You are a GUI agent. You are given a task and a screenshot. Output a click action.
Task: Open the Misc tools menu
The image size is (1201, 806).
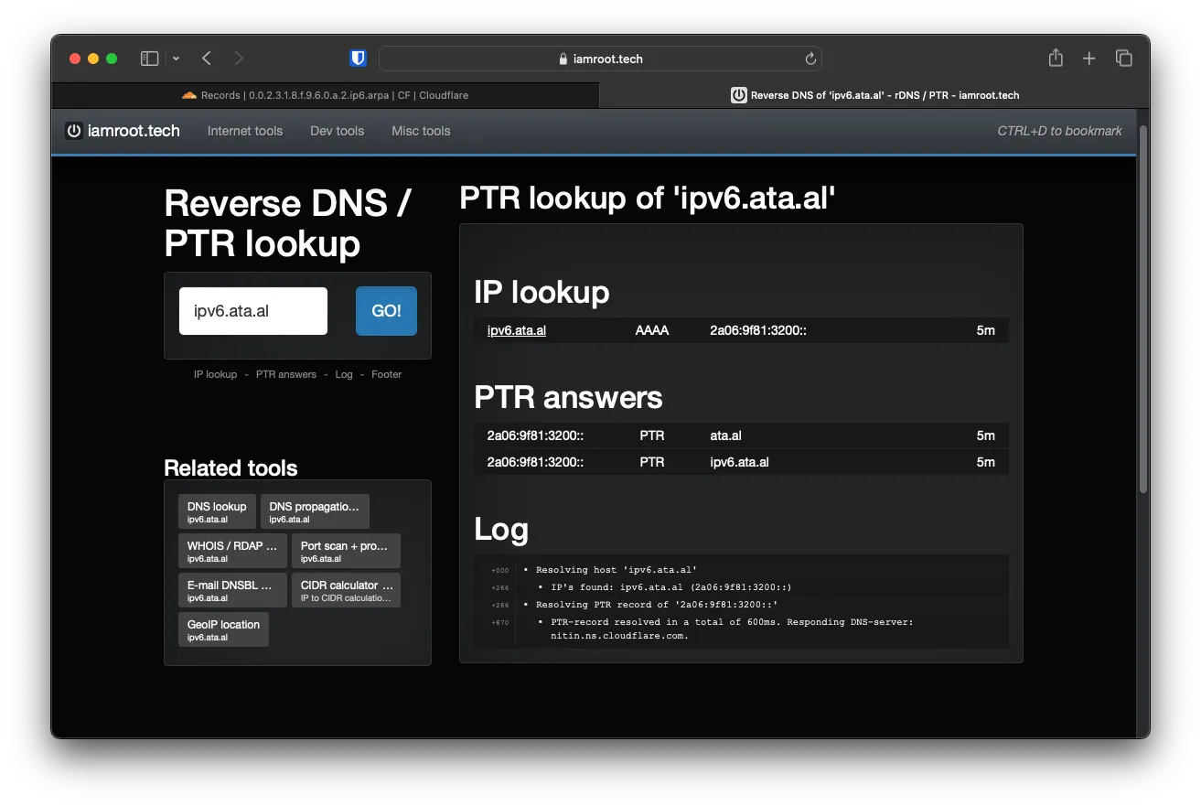click(421, 131)
